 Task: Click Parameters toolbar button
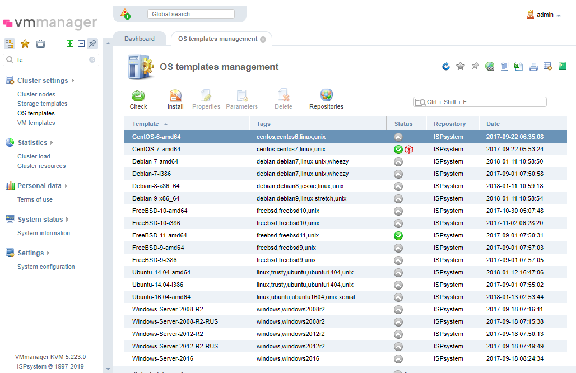241,100
